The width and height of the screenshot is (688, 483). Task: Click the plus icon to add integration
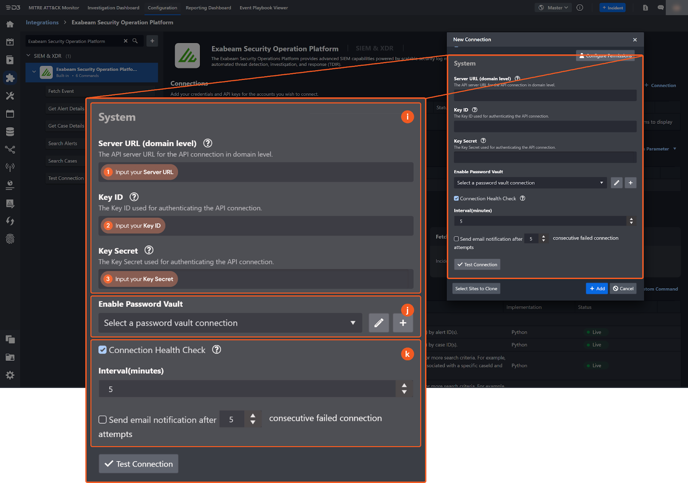[152, 41]
